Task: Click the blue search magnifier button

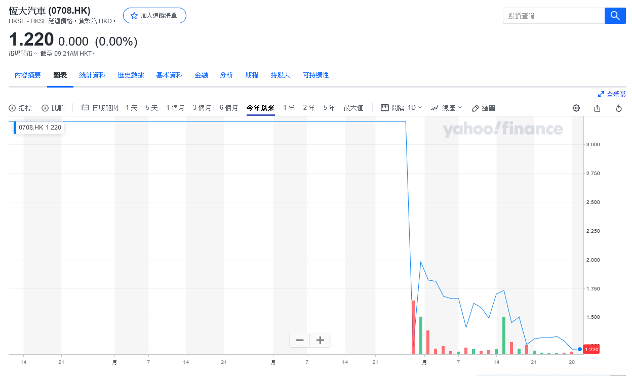Action: click(x=615, y=16)
